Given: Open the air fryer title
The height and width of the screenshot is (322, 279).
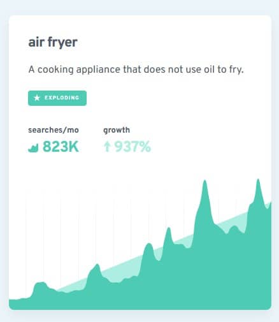Looking at the screenshot, I should pos(53,43).
